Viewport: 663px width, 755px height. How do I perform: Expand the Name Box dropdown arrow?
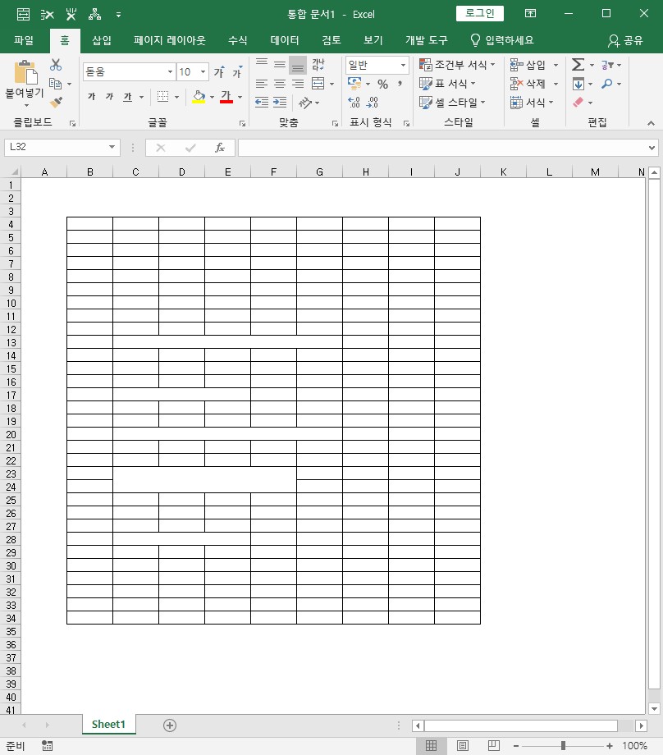(x=112, y=147)
